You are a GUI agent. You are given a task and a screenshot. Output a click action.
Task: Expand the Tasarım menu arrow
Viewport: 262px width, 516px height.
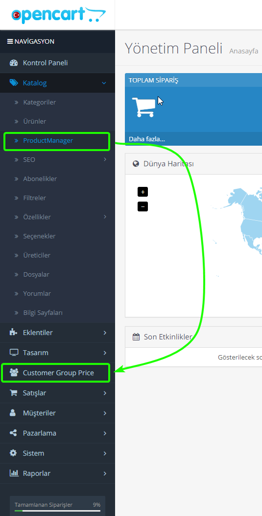coord(105,353)
